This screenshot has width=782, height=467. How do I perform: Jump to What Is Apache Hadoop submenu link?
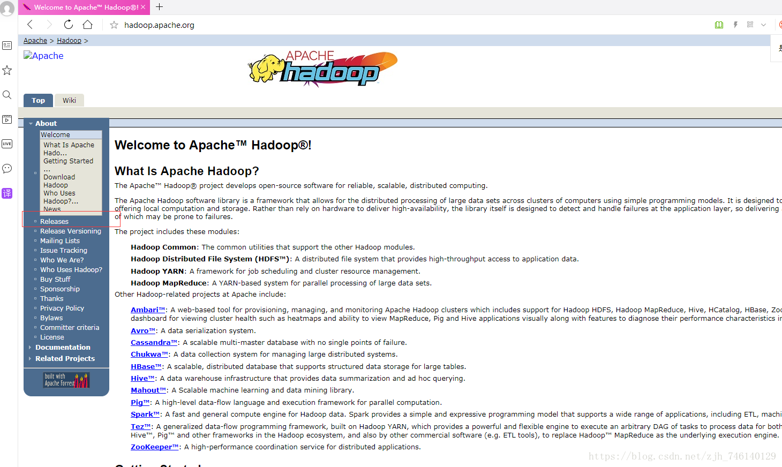pyautogui.click(x=69, y=149)
